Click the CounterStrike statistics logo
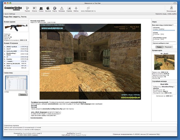Screen dimensions: 180x140 tap(13, 8)
